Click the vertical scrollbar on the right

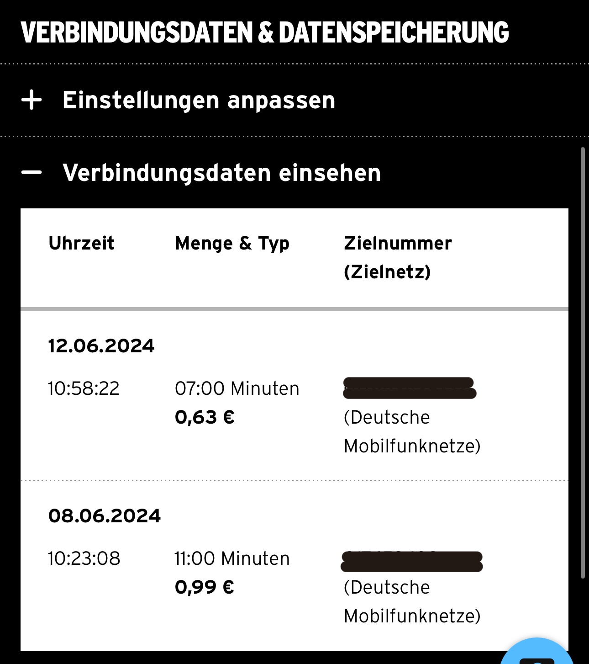tap(583, 363)
